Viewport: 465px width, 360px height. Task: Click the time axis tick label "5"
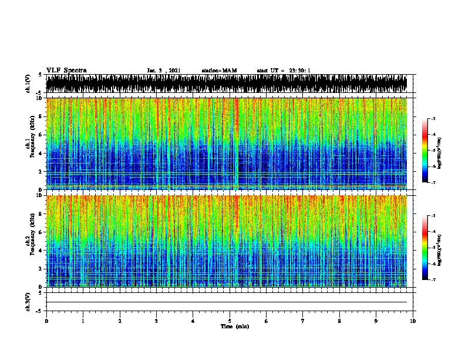(230, 321)
